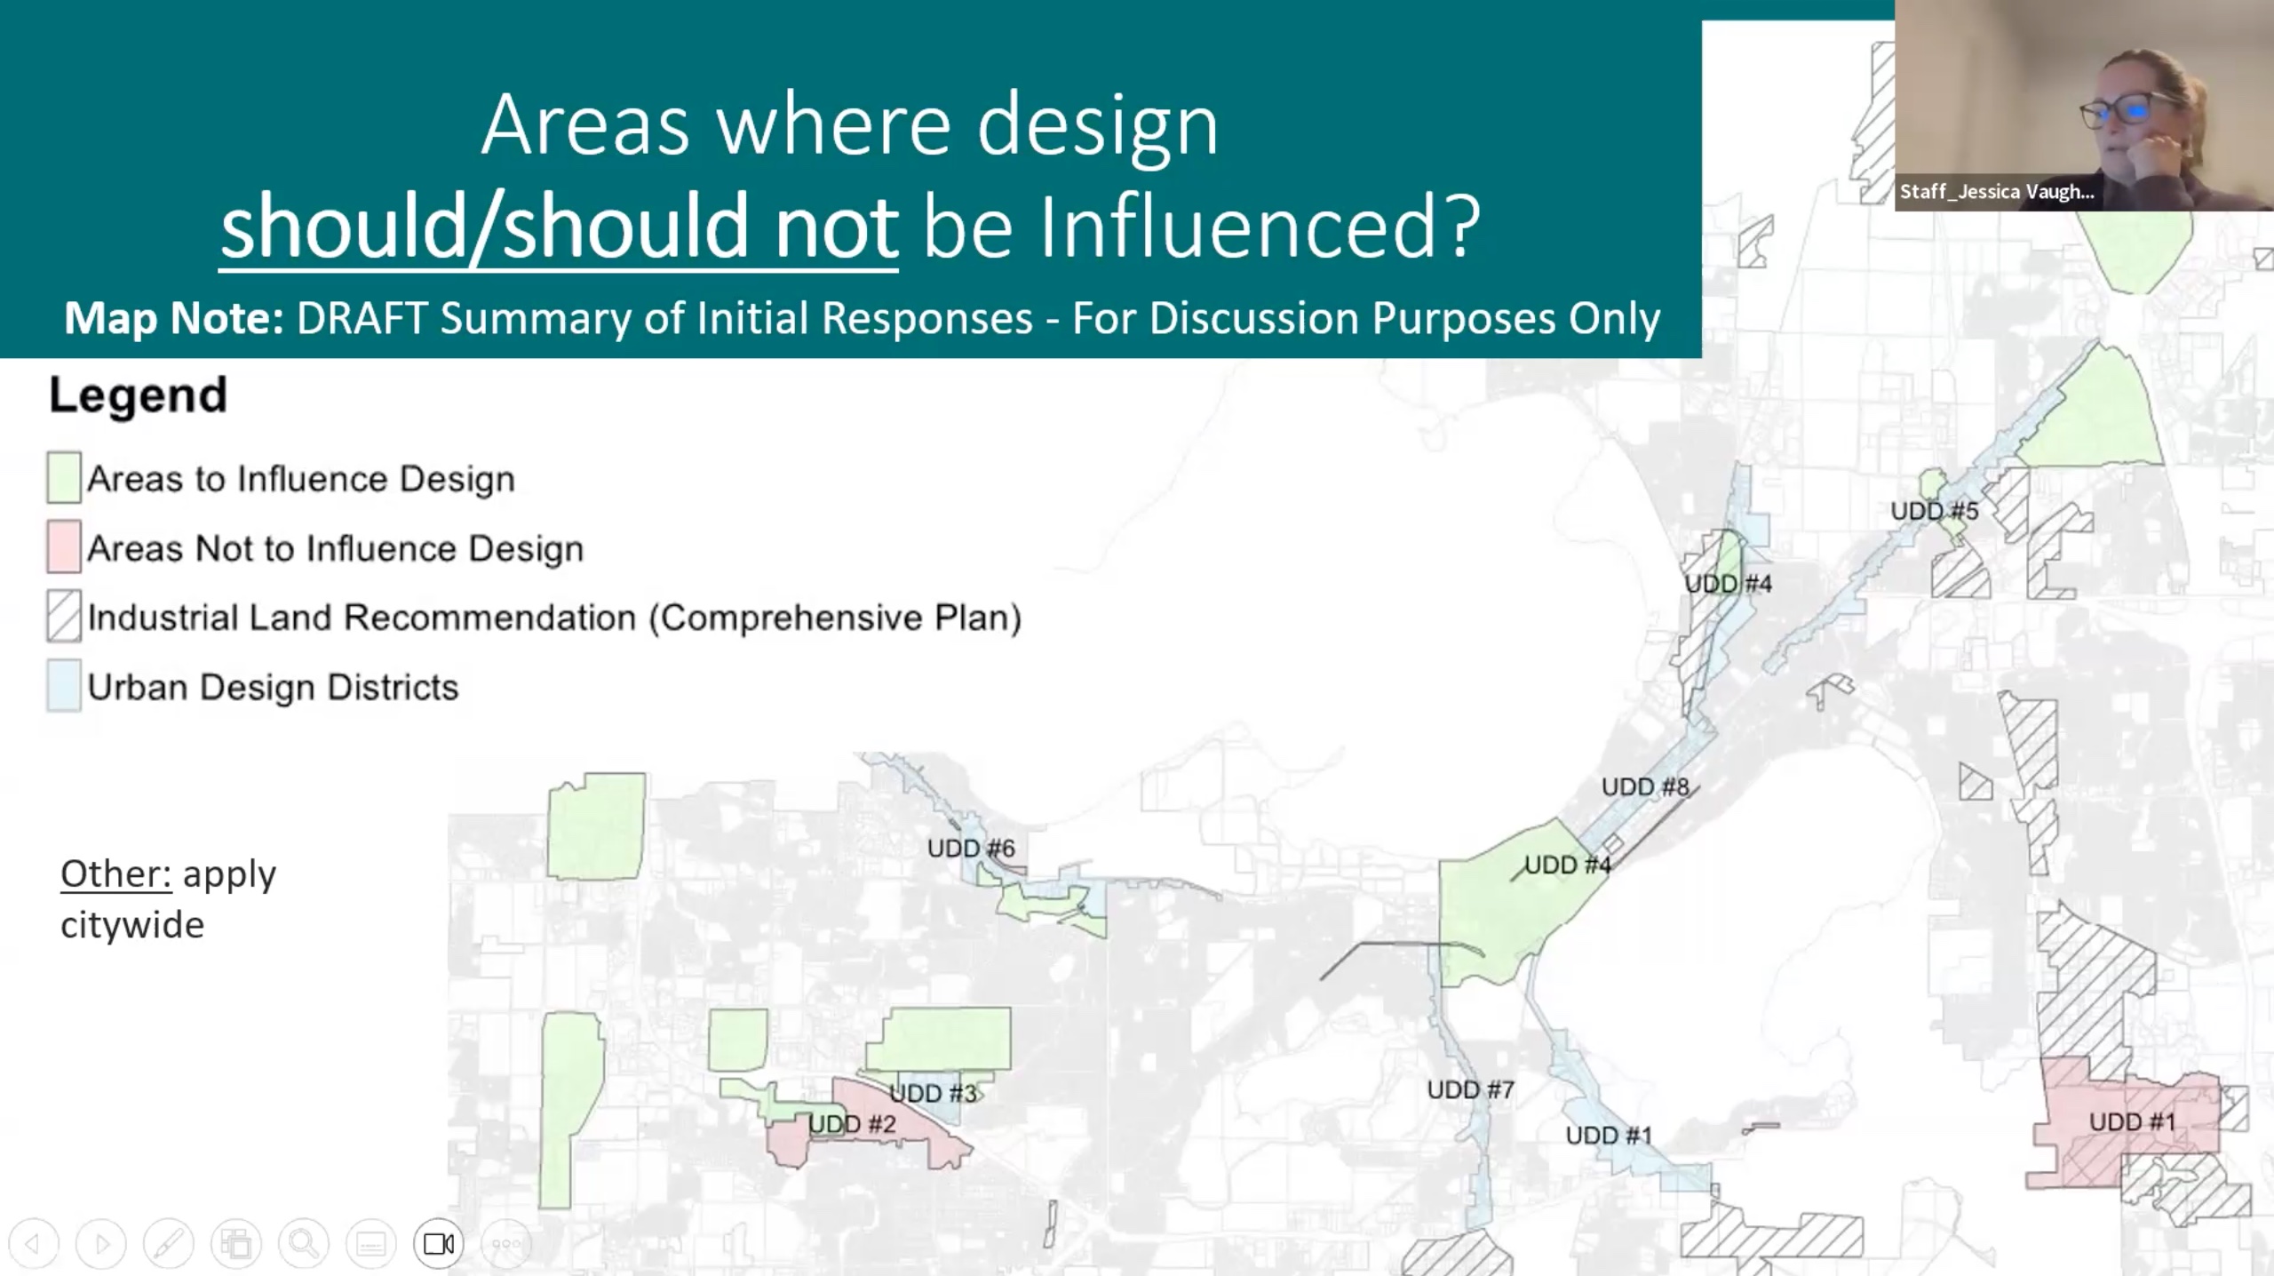
Task: Click the underlined 'Other:' text
Action: tap(115, 874)
